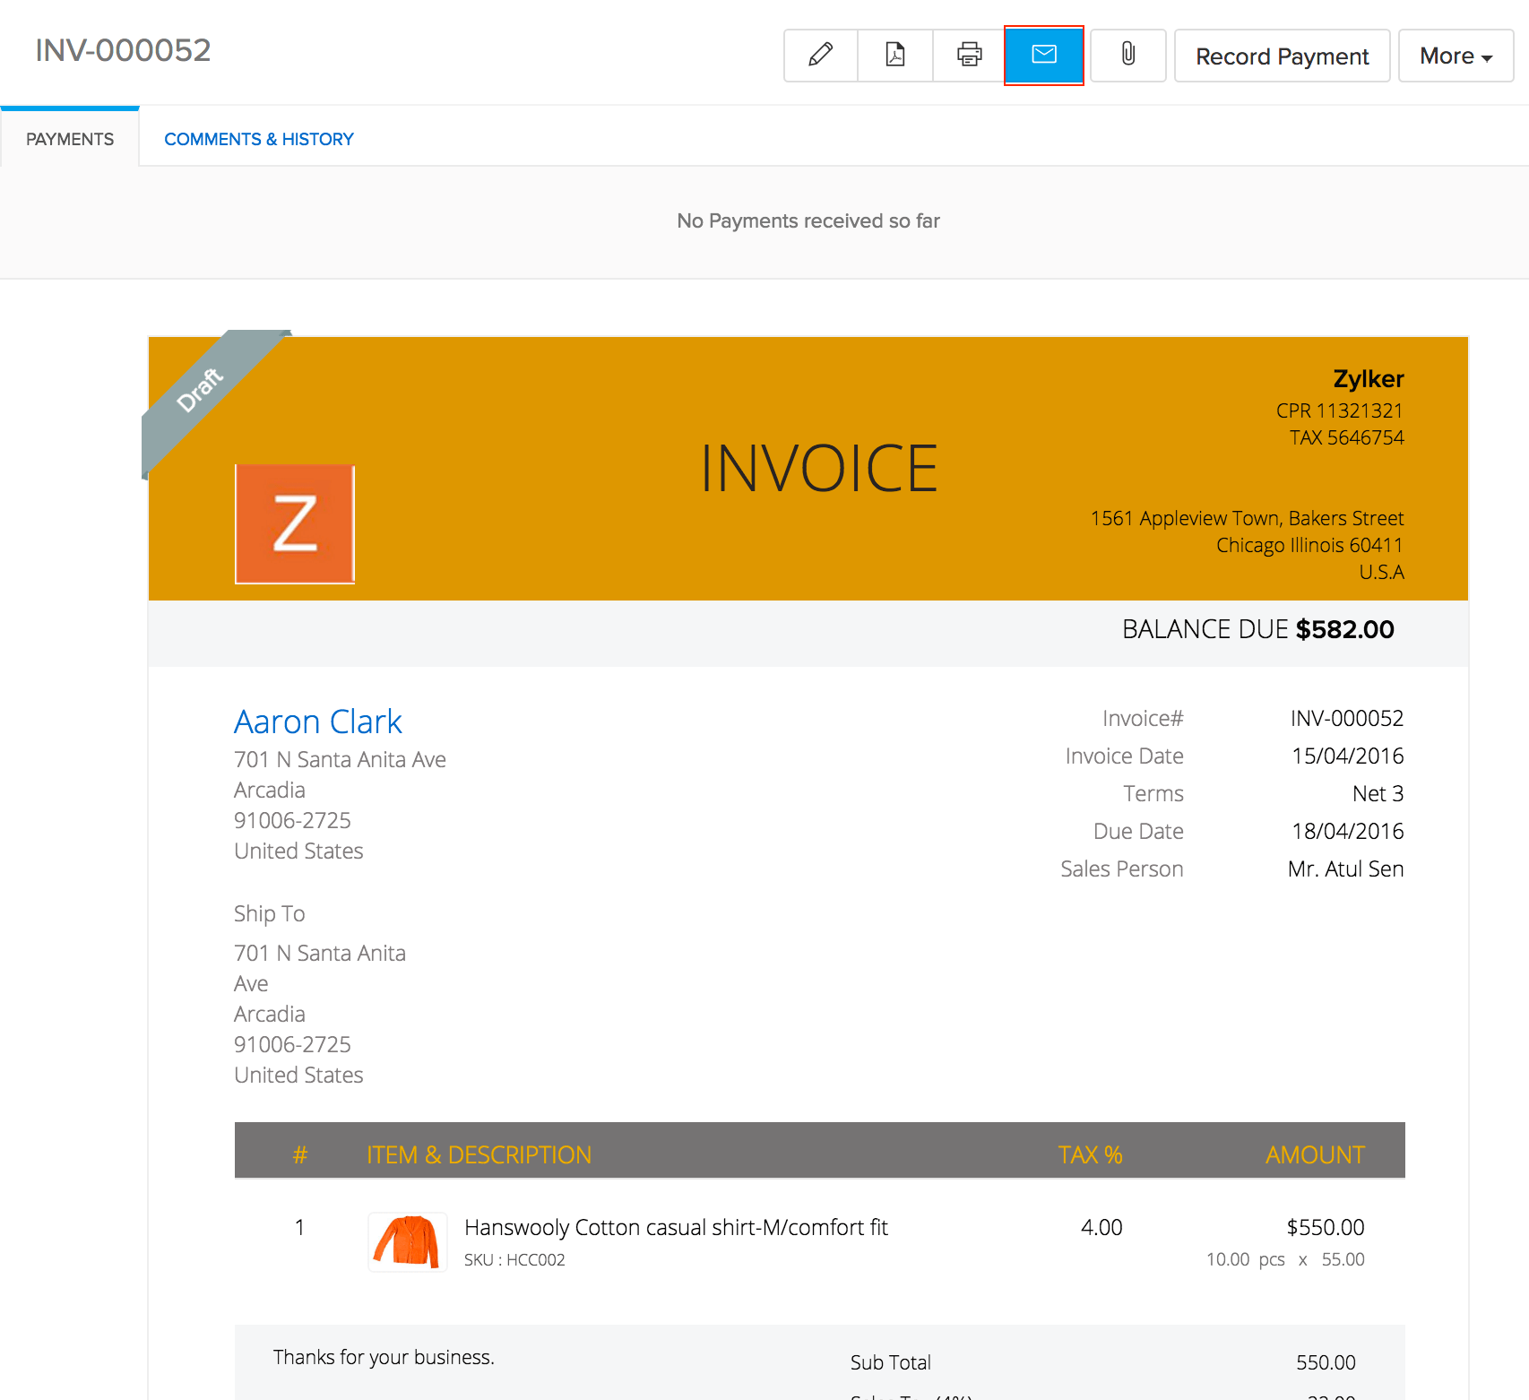
Task: Click SKU HCC002 item description
Action: click(x=514, y=1259)
